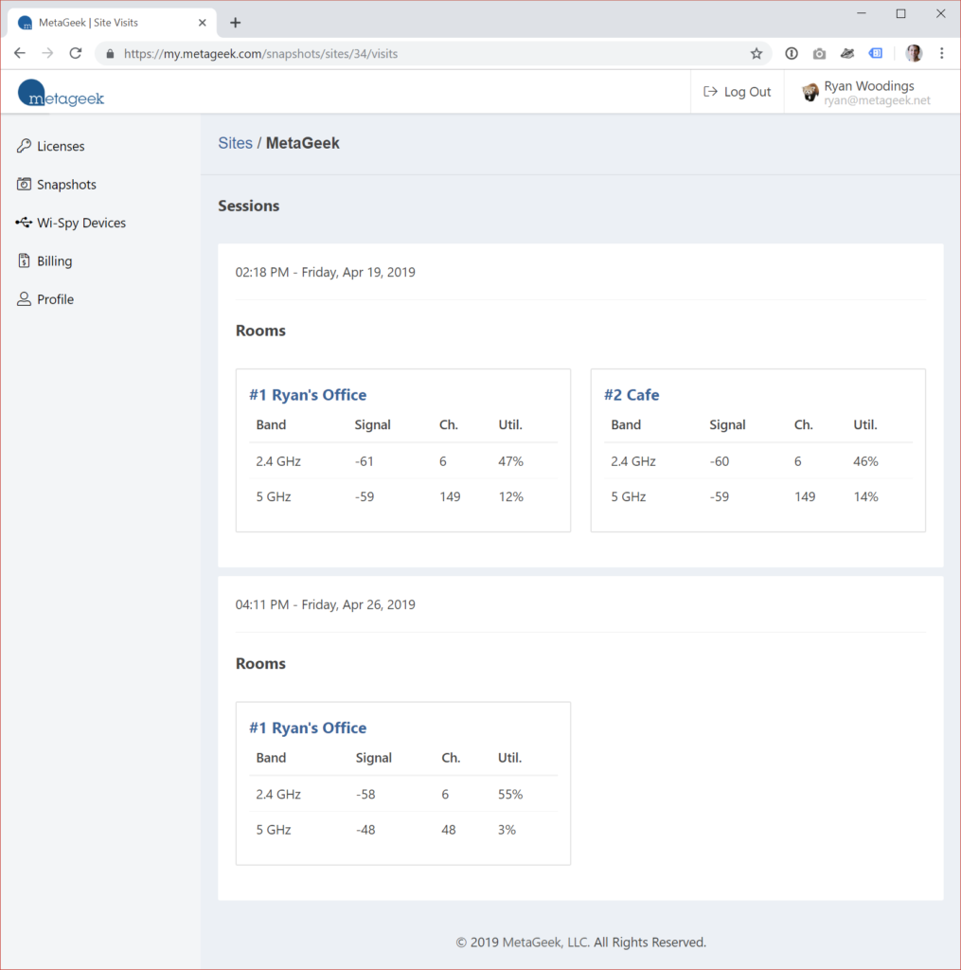
Task: Click the address bar URL
Action: click(x=260, y=54)
